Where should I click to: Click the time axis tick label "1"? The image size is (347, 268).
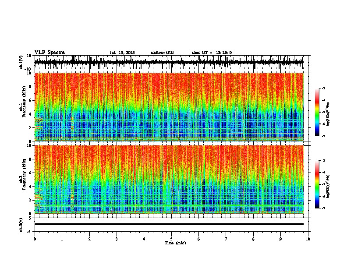(62, 239)
